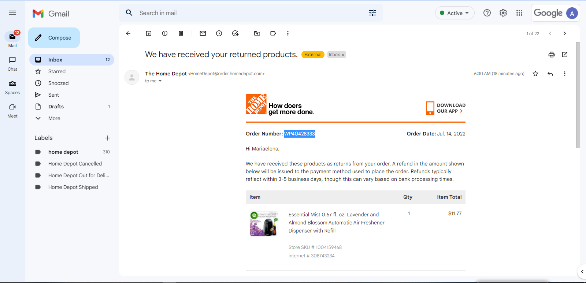The width and height of the screenshot is (586, 283).
Task: Snooze this email with the clock icon
Action: click(x=219, y=33)
